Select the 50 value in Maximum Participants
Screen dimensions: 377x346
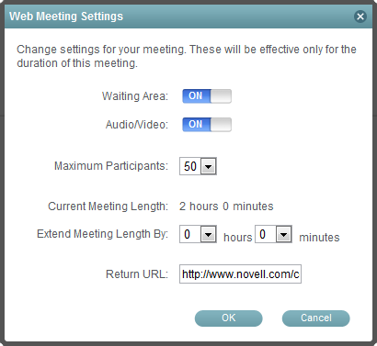coord(190,166)
